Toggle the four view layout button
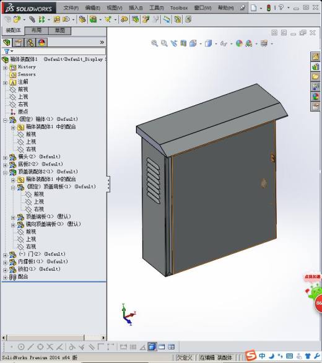 [172, 347]
